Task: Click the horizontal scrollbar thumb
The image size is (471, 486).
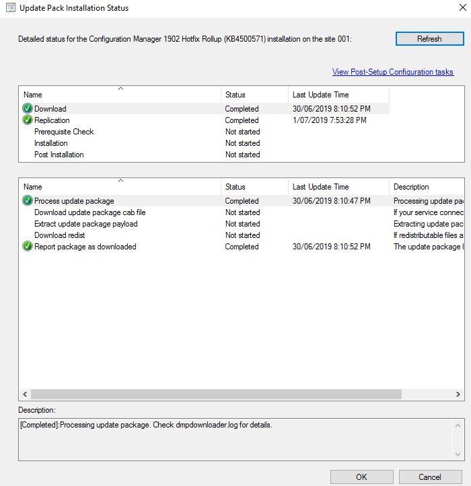Action: click(x=216, y=394)
